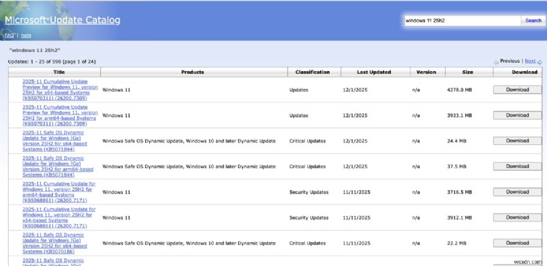Viewport: 547px width, 266px height.
Task: Open the FAQ link
Action: (10, 36)
